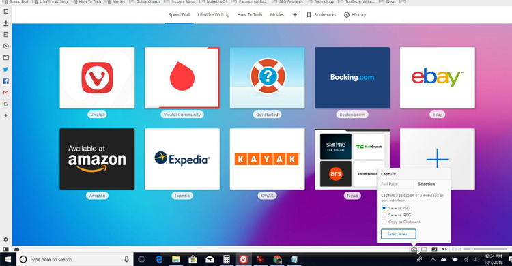
Task: Open page actions code icon in the status bar
Action: (444, 250)
